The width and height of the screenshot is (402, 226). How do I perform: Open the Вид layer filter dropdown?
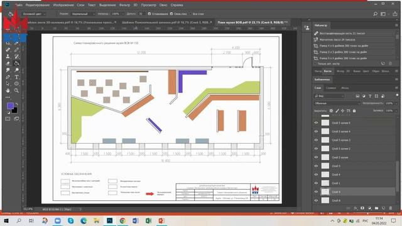[329, 96]
